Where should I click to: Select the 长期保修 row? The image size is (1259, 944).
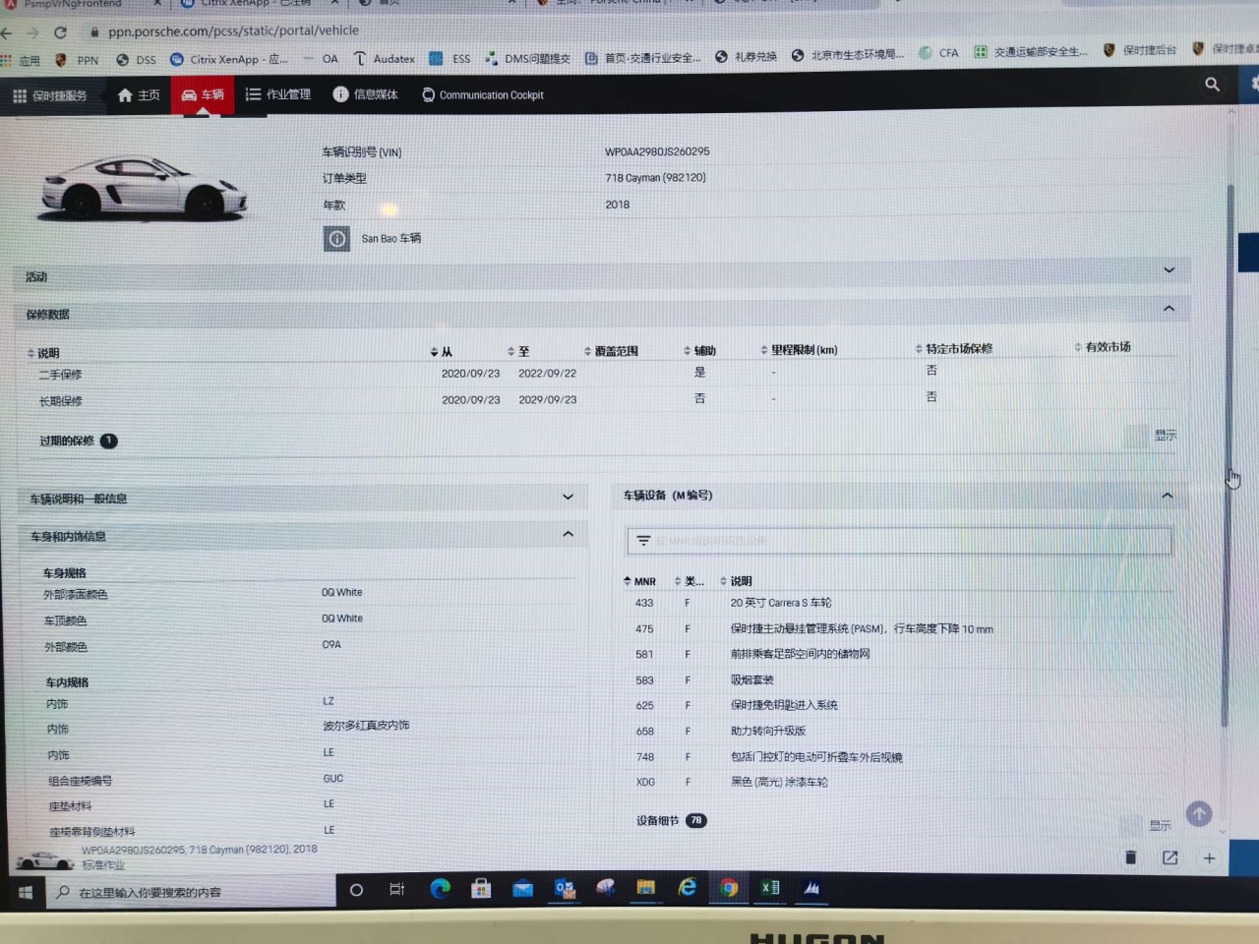600,400
